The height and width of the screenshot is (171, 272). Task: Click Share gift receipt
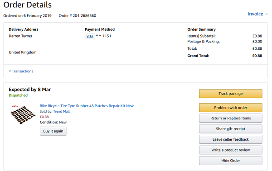[231, 129]
